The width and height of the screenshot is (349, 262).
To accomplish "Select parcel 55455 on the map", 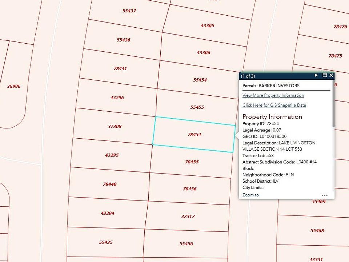I will (197, 107).
